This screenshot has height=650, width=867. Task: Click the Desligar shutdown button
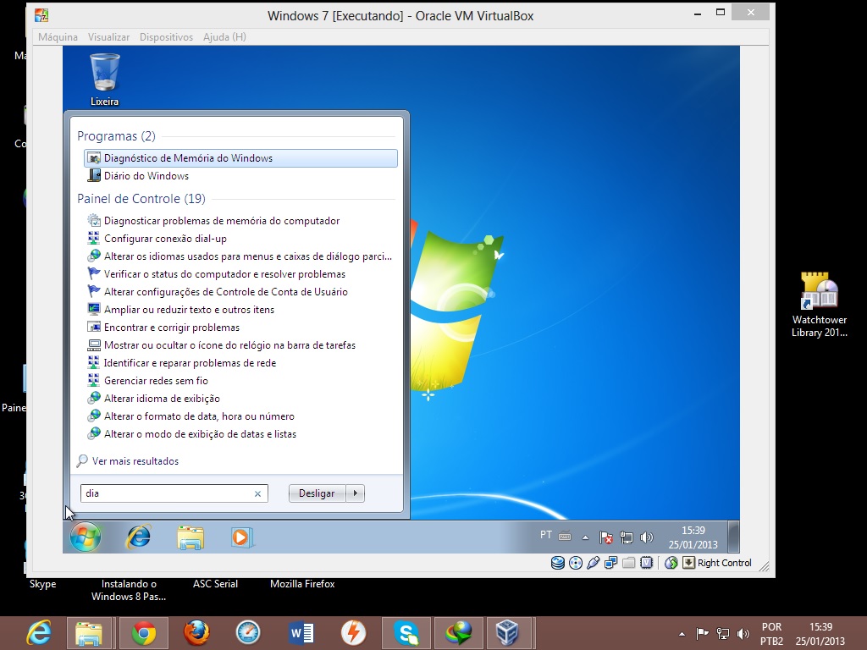pos(317,493)
